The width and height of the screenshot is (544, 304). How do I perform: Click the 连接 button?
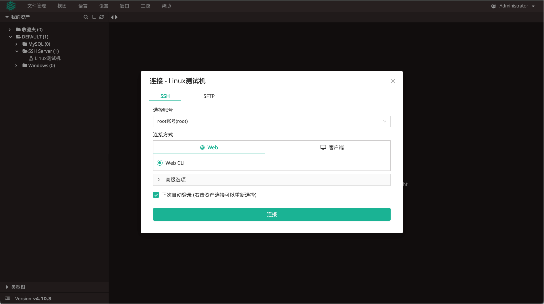coord(271,214)
